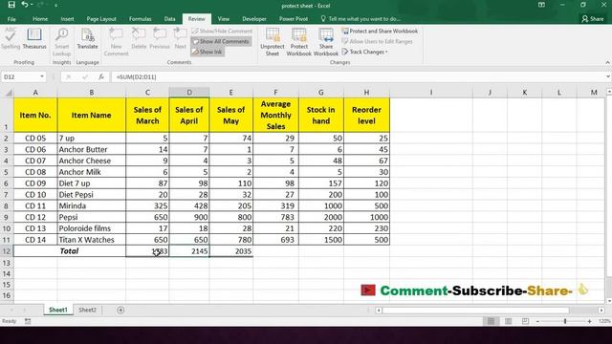The image size is (612, 344).
Task: Click the macro recording icon in status bar
Action: click(28, 321)
